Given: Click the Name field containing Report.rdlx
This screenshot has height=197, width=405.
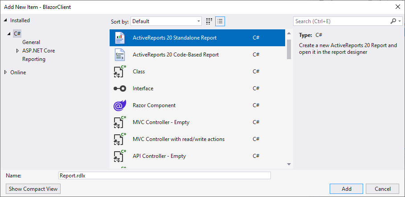Looking at the screenshot, I should tap(164, 176).
